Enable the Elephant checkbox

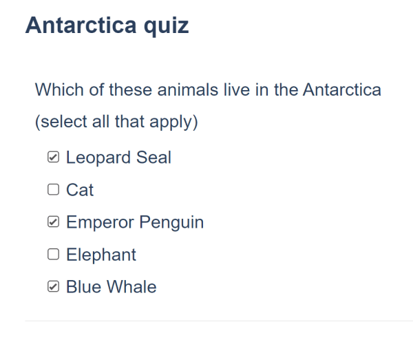pos(53,255)
